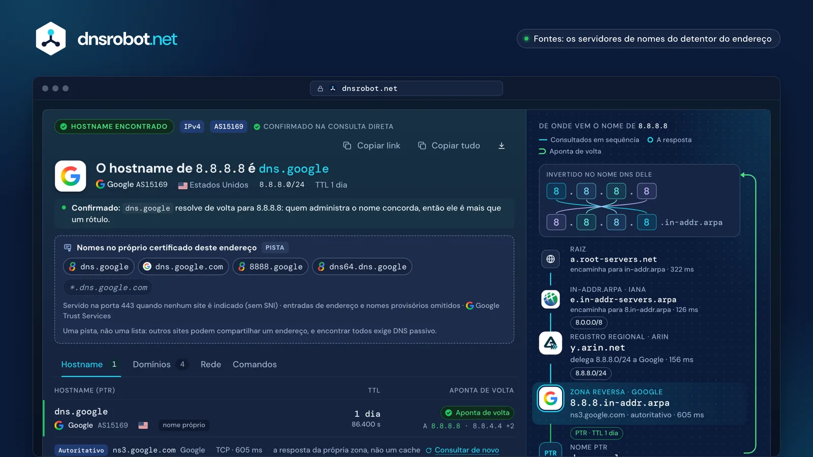Click the dns.google certificate name chip

tap(99, 267)
